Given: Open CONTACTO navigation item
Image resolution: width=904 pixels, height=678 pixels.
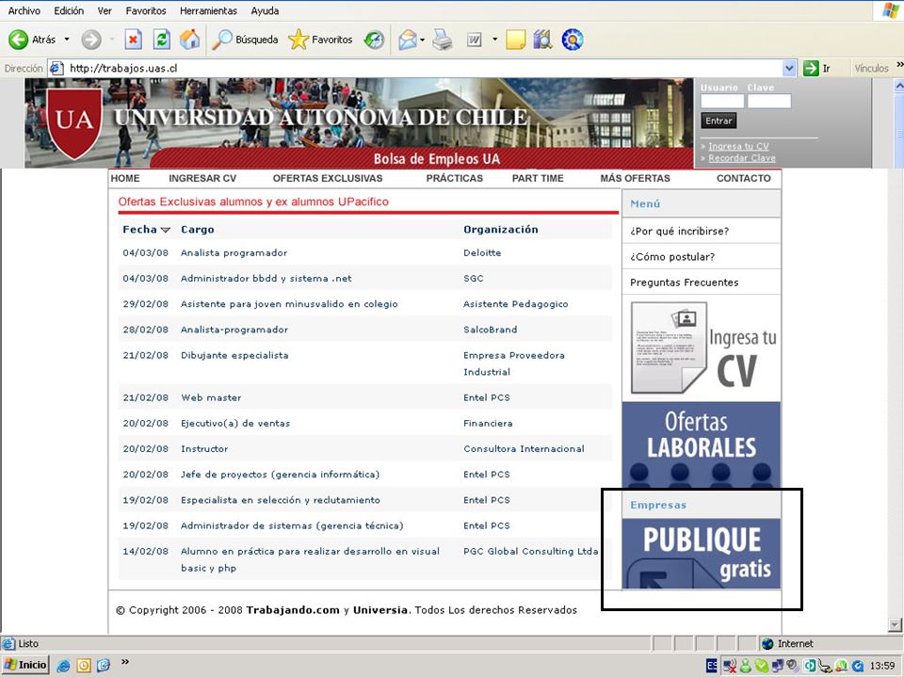Looking at the screenshot, I should 744,178.
